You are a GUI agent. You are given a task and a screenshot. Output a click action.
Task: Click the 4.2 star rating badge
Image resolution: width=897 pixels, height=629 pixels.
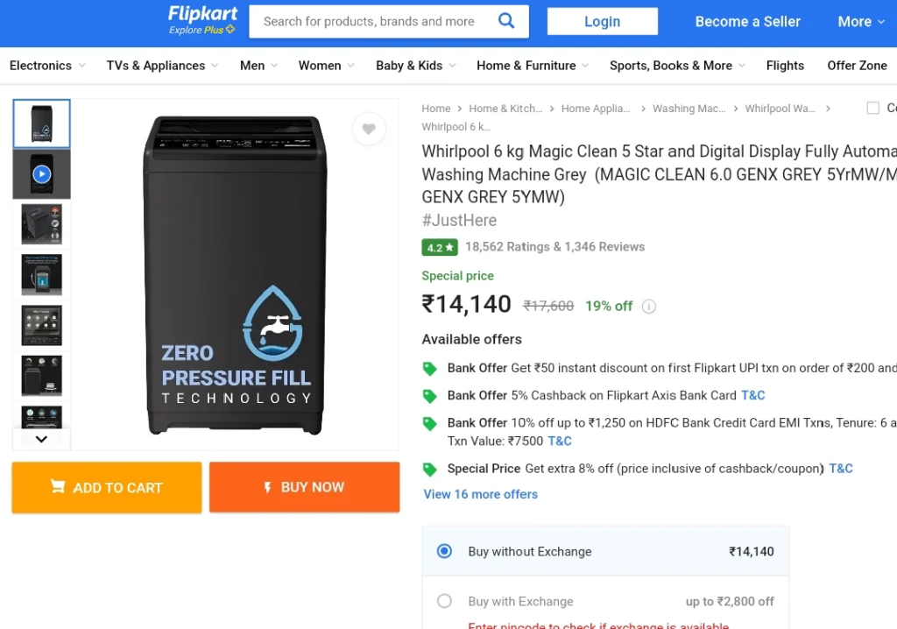point(440,247)
